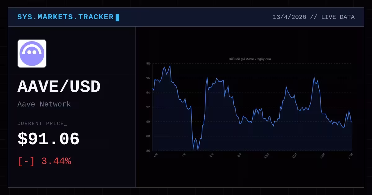The width and height of the screenshot is (372, 195).
Task: Click the 10/4 date axis label
Action: point(267,155)
